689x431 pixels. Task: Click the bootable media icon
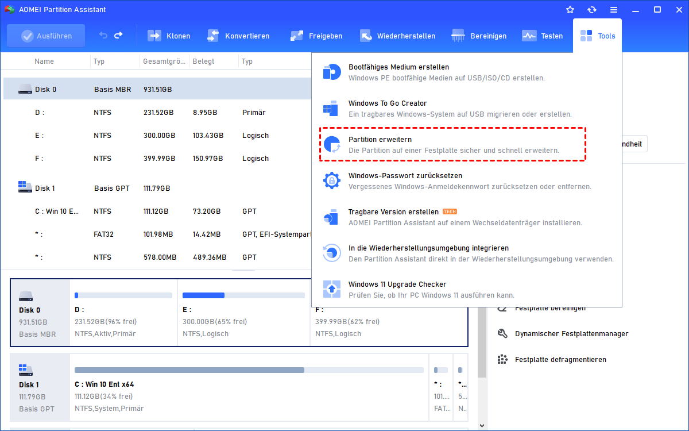click(x=332, y=72)
